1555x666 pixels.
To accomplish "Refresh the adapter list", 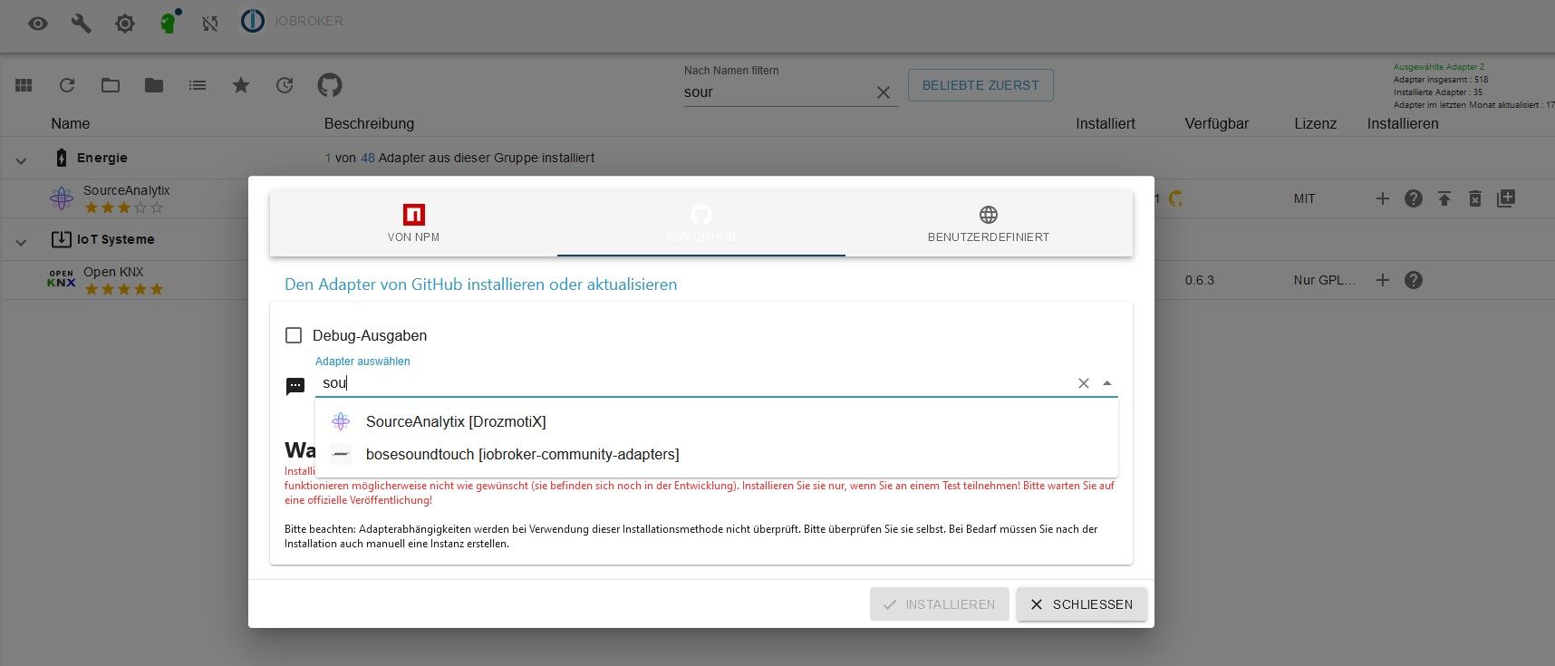I will pyautogui.click(x=67, y=85).
